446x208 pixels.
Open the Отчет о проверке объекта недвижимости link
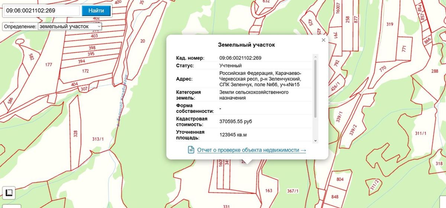(252, 150)
